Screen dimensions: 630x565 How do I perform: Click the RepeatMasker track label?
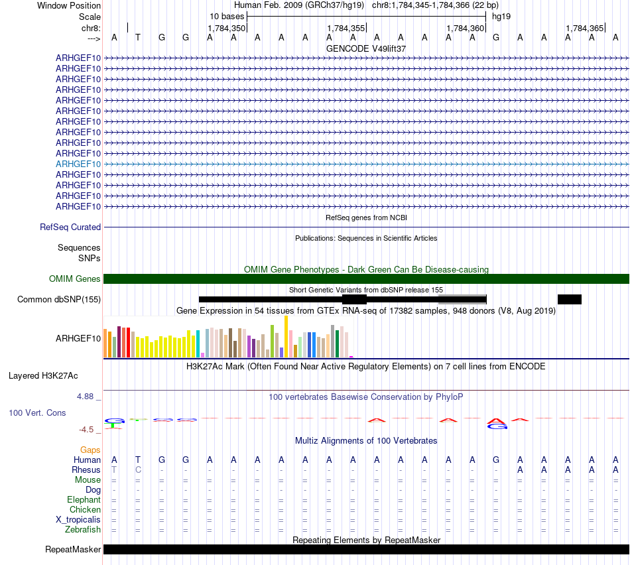coord(73,549)
